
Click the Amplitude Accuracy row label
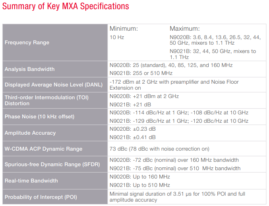[x=30, y=133]
